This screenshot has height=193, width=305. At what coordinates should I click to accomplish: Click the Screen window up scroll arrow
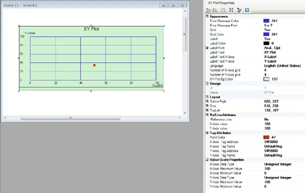pos(185,11)
